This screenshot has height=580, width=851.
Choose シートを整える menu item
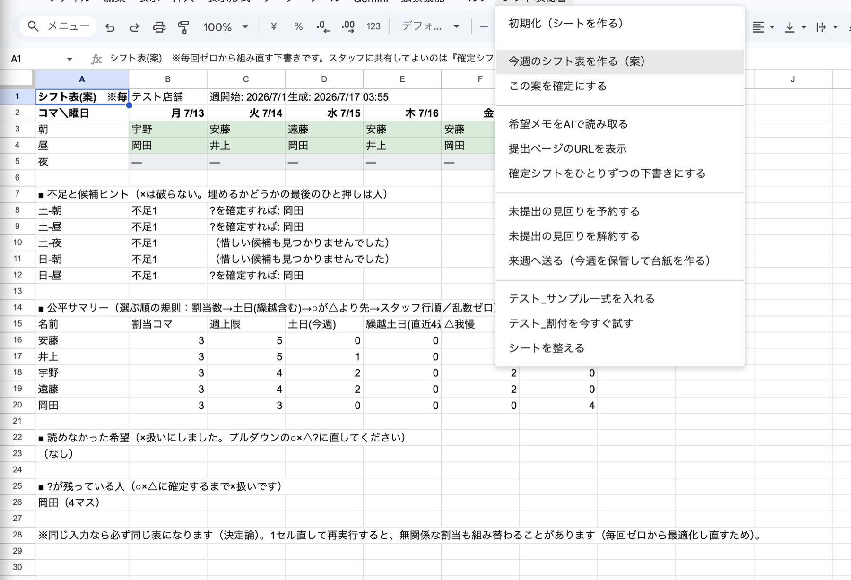tap(620, 348)
